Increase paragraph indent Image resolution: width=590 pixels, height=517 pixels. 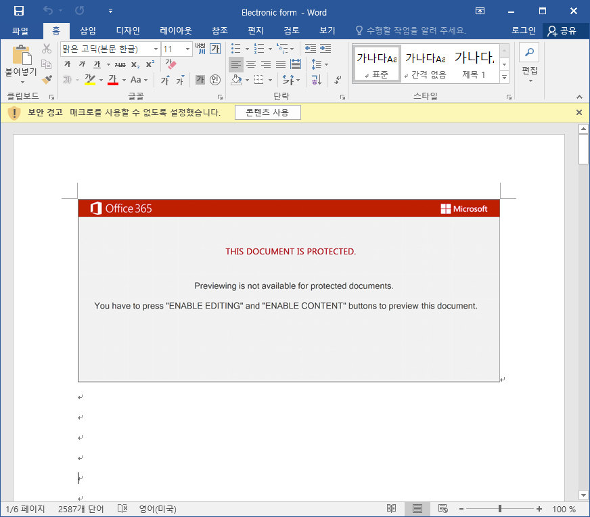click(325, 49)
